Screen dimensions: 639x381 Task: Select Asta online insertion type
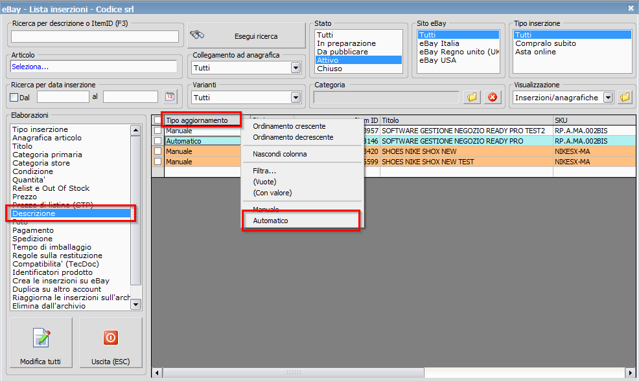point(572,52)
